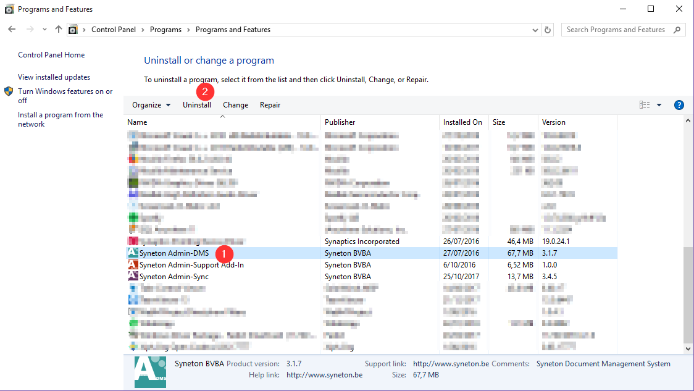Screen dimensions: 694x391
Task: Click the Syneton Admin-DMS program icon
Action: tap(133, 253)
